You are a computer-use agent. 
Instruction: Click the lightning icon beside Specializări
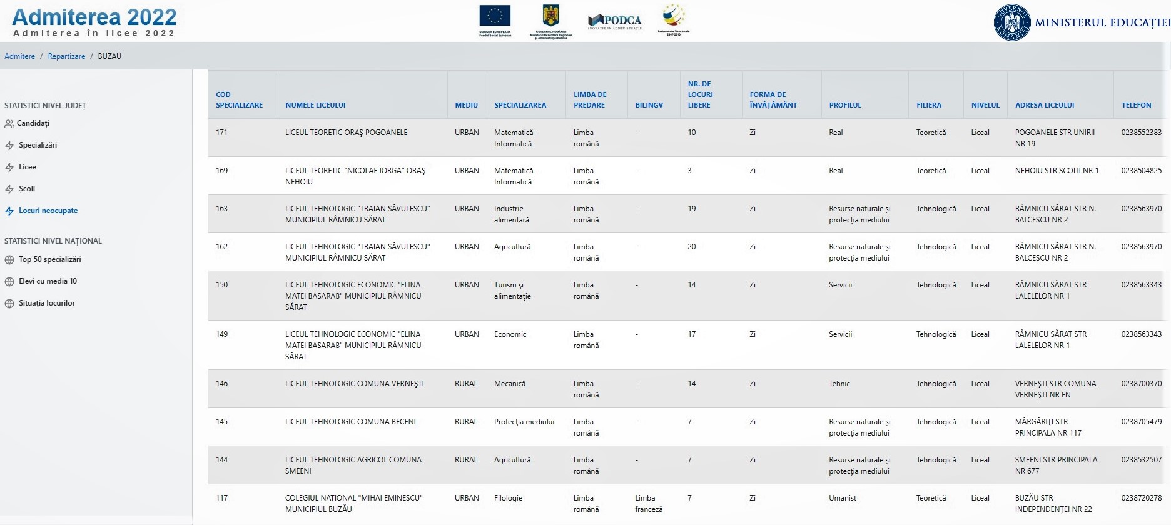point(9,146)
